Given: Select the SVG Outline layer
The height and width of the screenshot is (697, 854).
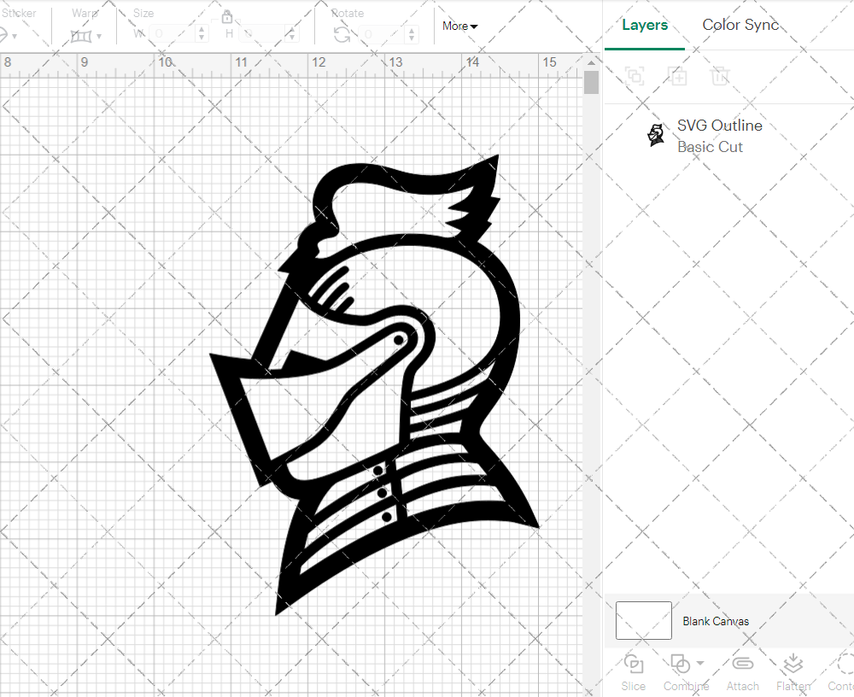Looking at the screenshot, I should (719, 126).
